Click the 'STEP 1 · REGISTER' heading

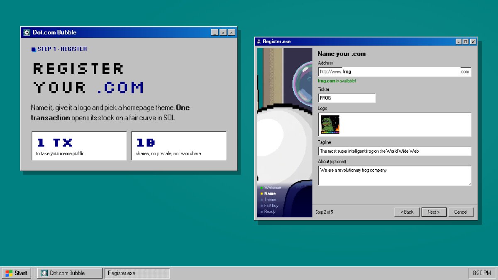click(x=59, y=49)
